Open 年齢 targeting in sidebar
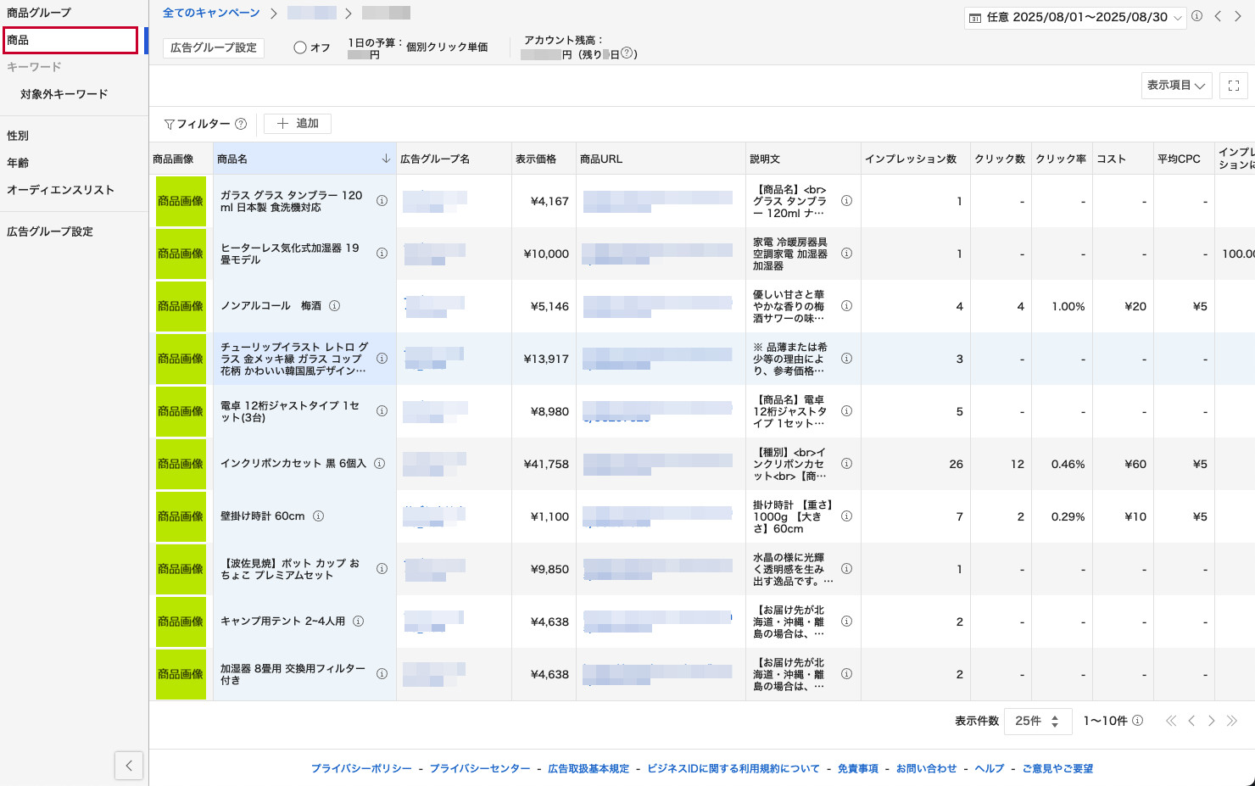 (18, 163)
